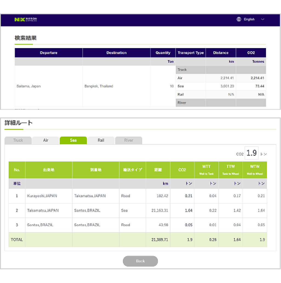Open the River route tab
Screen dimensions: 281x283
[129, 140]
